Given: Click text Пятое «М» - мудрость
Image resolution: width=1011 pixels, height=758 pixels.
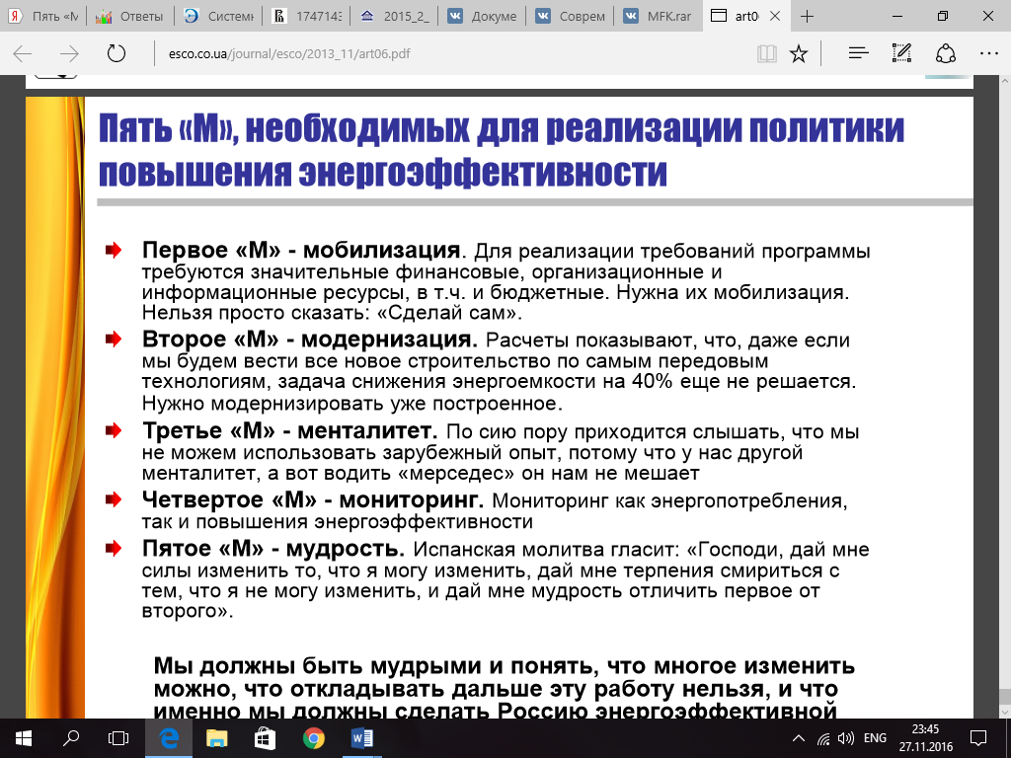Looking at the screenshot, I should [273, 549].
